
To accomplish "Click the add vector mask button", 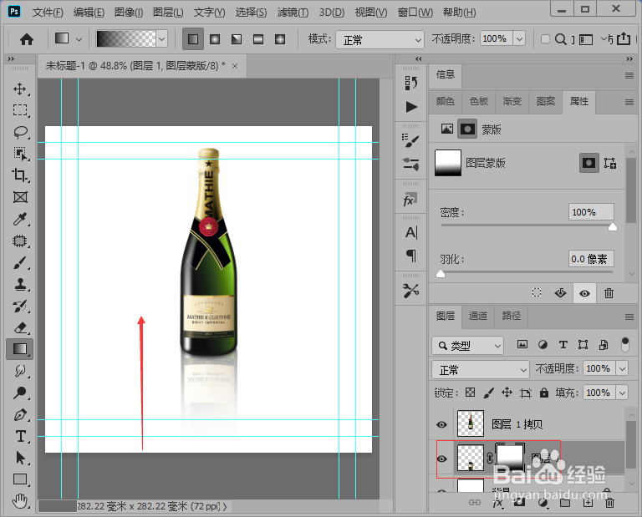I will pyautogui.click(x=610, y=163).
